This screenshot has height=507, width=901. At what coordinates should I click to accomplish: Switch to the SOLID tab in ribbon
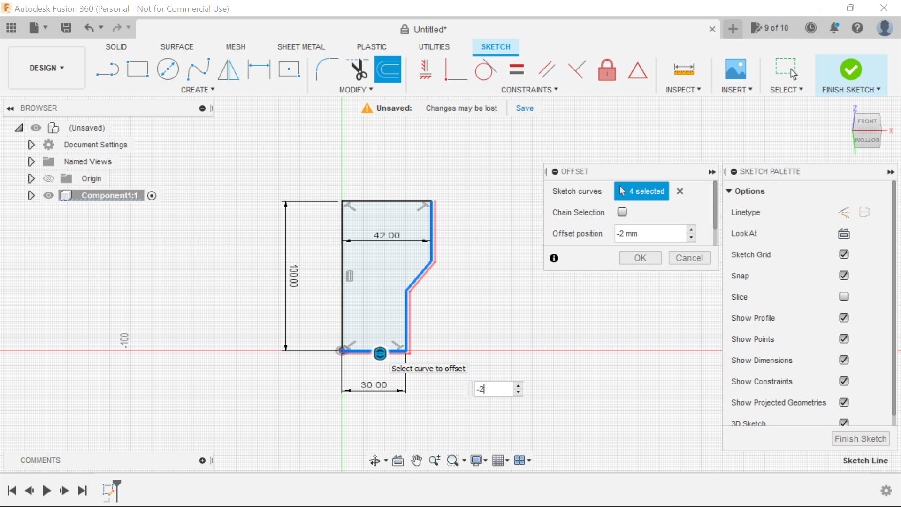(116, 46)
